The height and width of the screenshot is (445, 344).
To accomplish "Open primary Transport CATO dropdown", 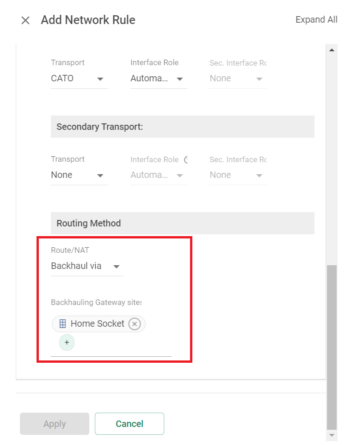I will click(79, 79).
